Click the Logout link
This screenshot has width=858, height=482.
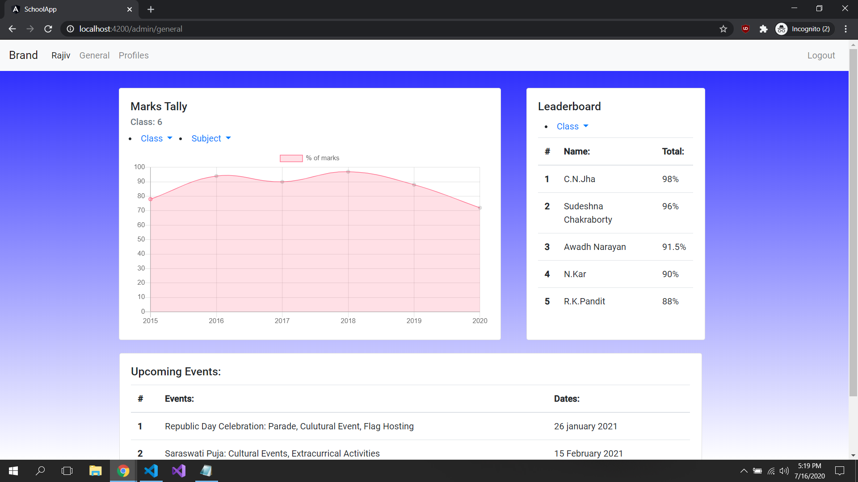[821, 55]
